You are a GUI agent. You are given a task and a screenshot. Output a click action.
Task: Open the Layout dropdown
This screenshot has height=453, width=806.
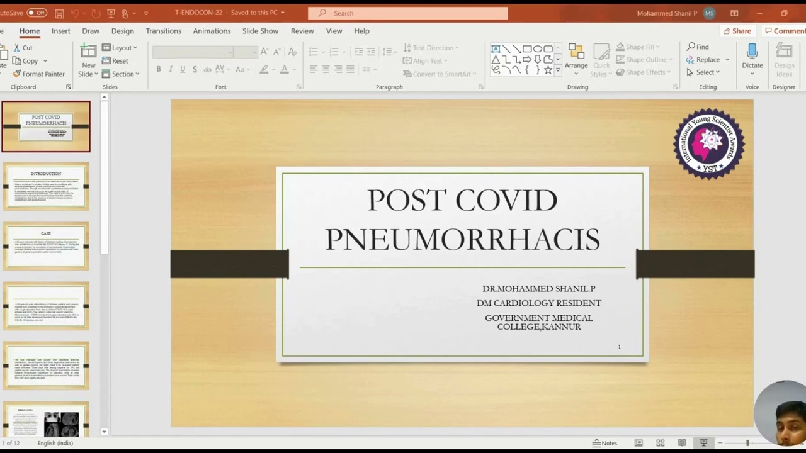(x=120, y=48)
